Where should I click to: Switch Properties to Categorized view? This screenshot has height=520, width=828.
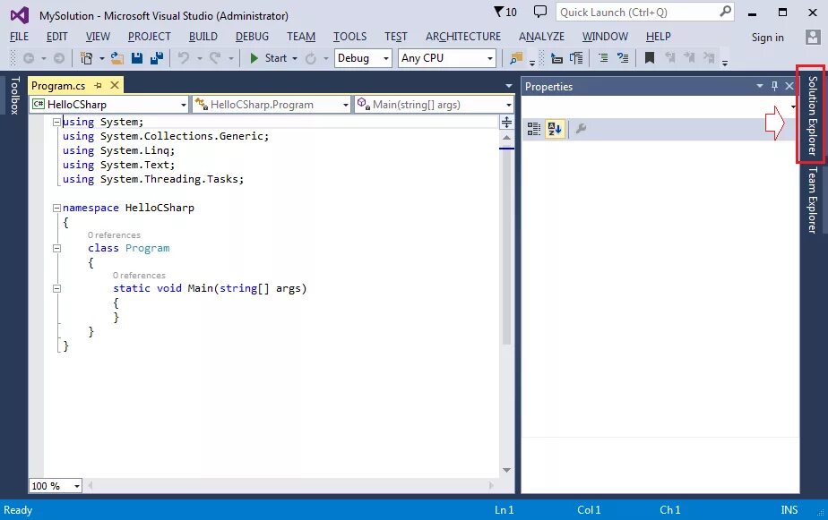[x=534, y=129]
